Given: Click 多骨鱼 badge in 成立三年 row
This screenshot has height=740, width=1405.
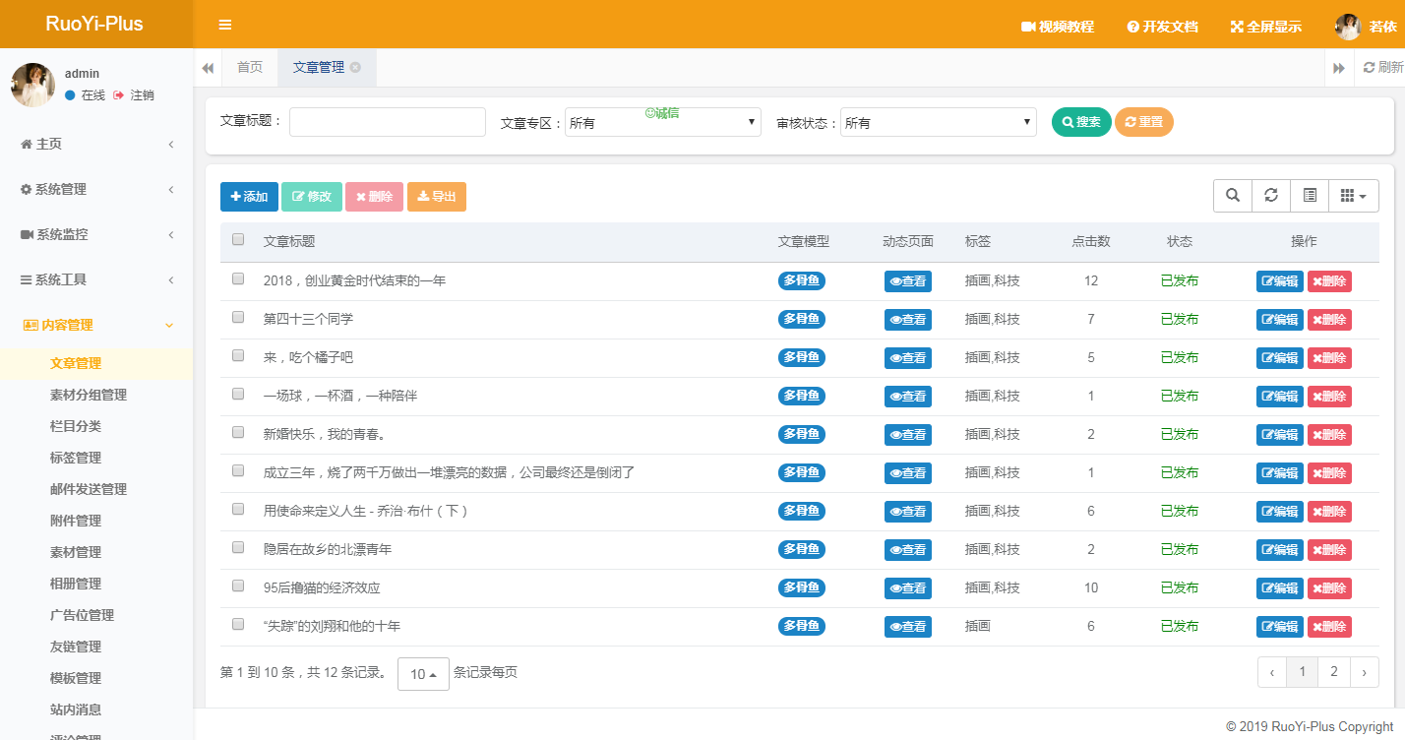Looking at the screenshot, I should pyautogui.click(x=802, y=472).
